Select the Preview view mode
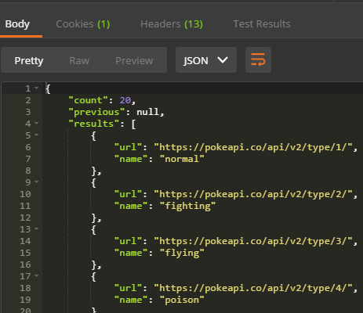 click(x=134, y=60)
